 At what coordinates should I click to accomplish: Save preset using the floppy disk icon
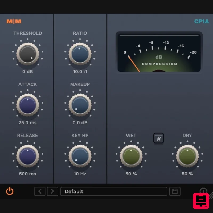175,191
